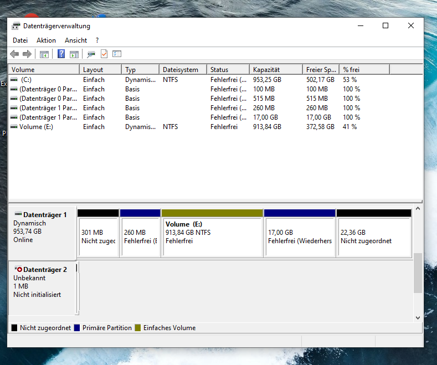
Task: Sort volumes by Dateisystem column header
Action: coord(180,70)
